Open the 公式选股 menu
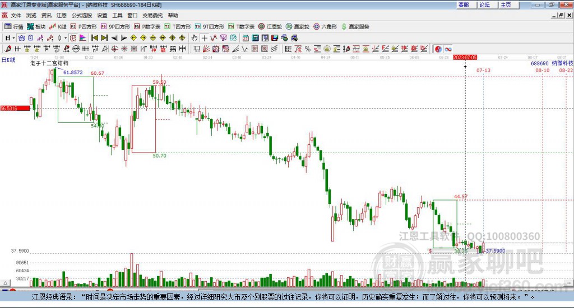This screenshot has width=574, height=308. tap(82, 15)
